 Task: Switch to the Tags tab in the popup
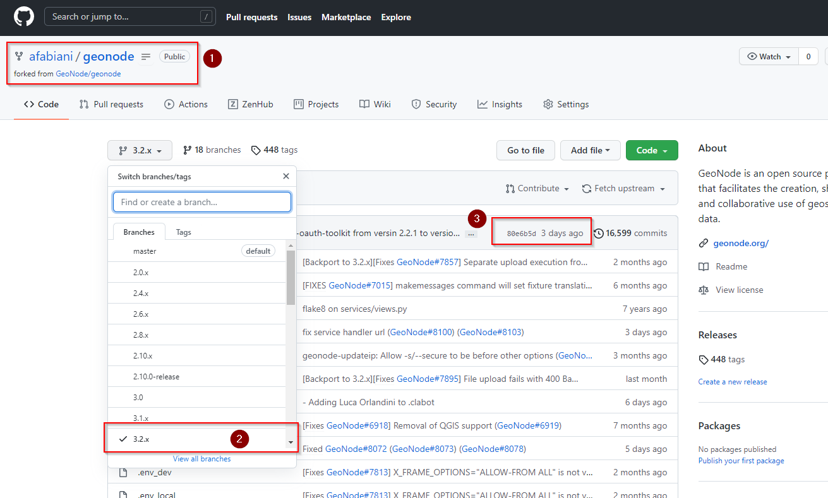click(x=183, y=232)
